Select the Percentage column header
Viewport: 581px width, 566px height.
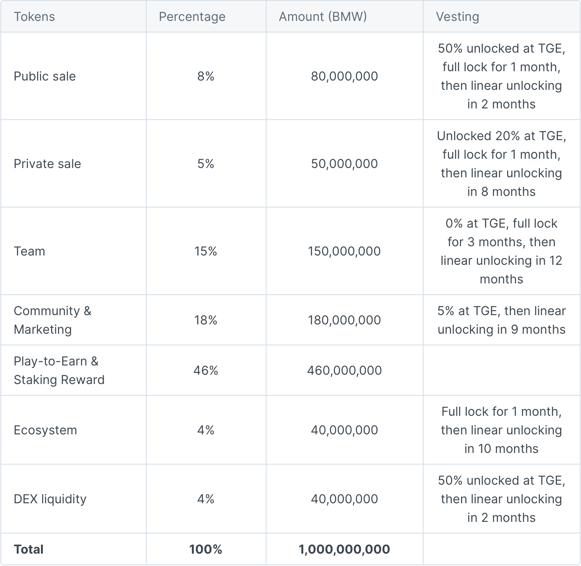pos(192,17)
